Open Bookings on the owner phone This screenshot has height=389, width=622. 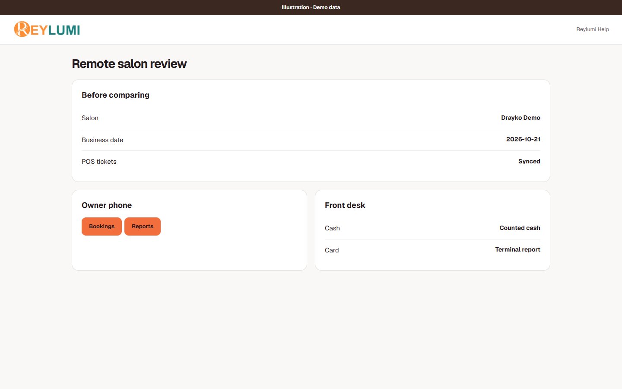point(102,226)
